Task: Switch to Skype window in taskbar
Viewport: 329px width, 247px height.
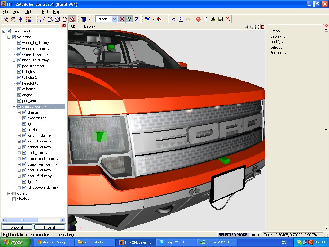Action: coord(177,242)
